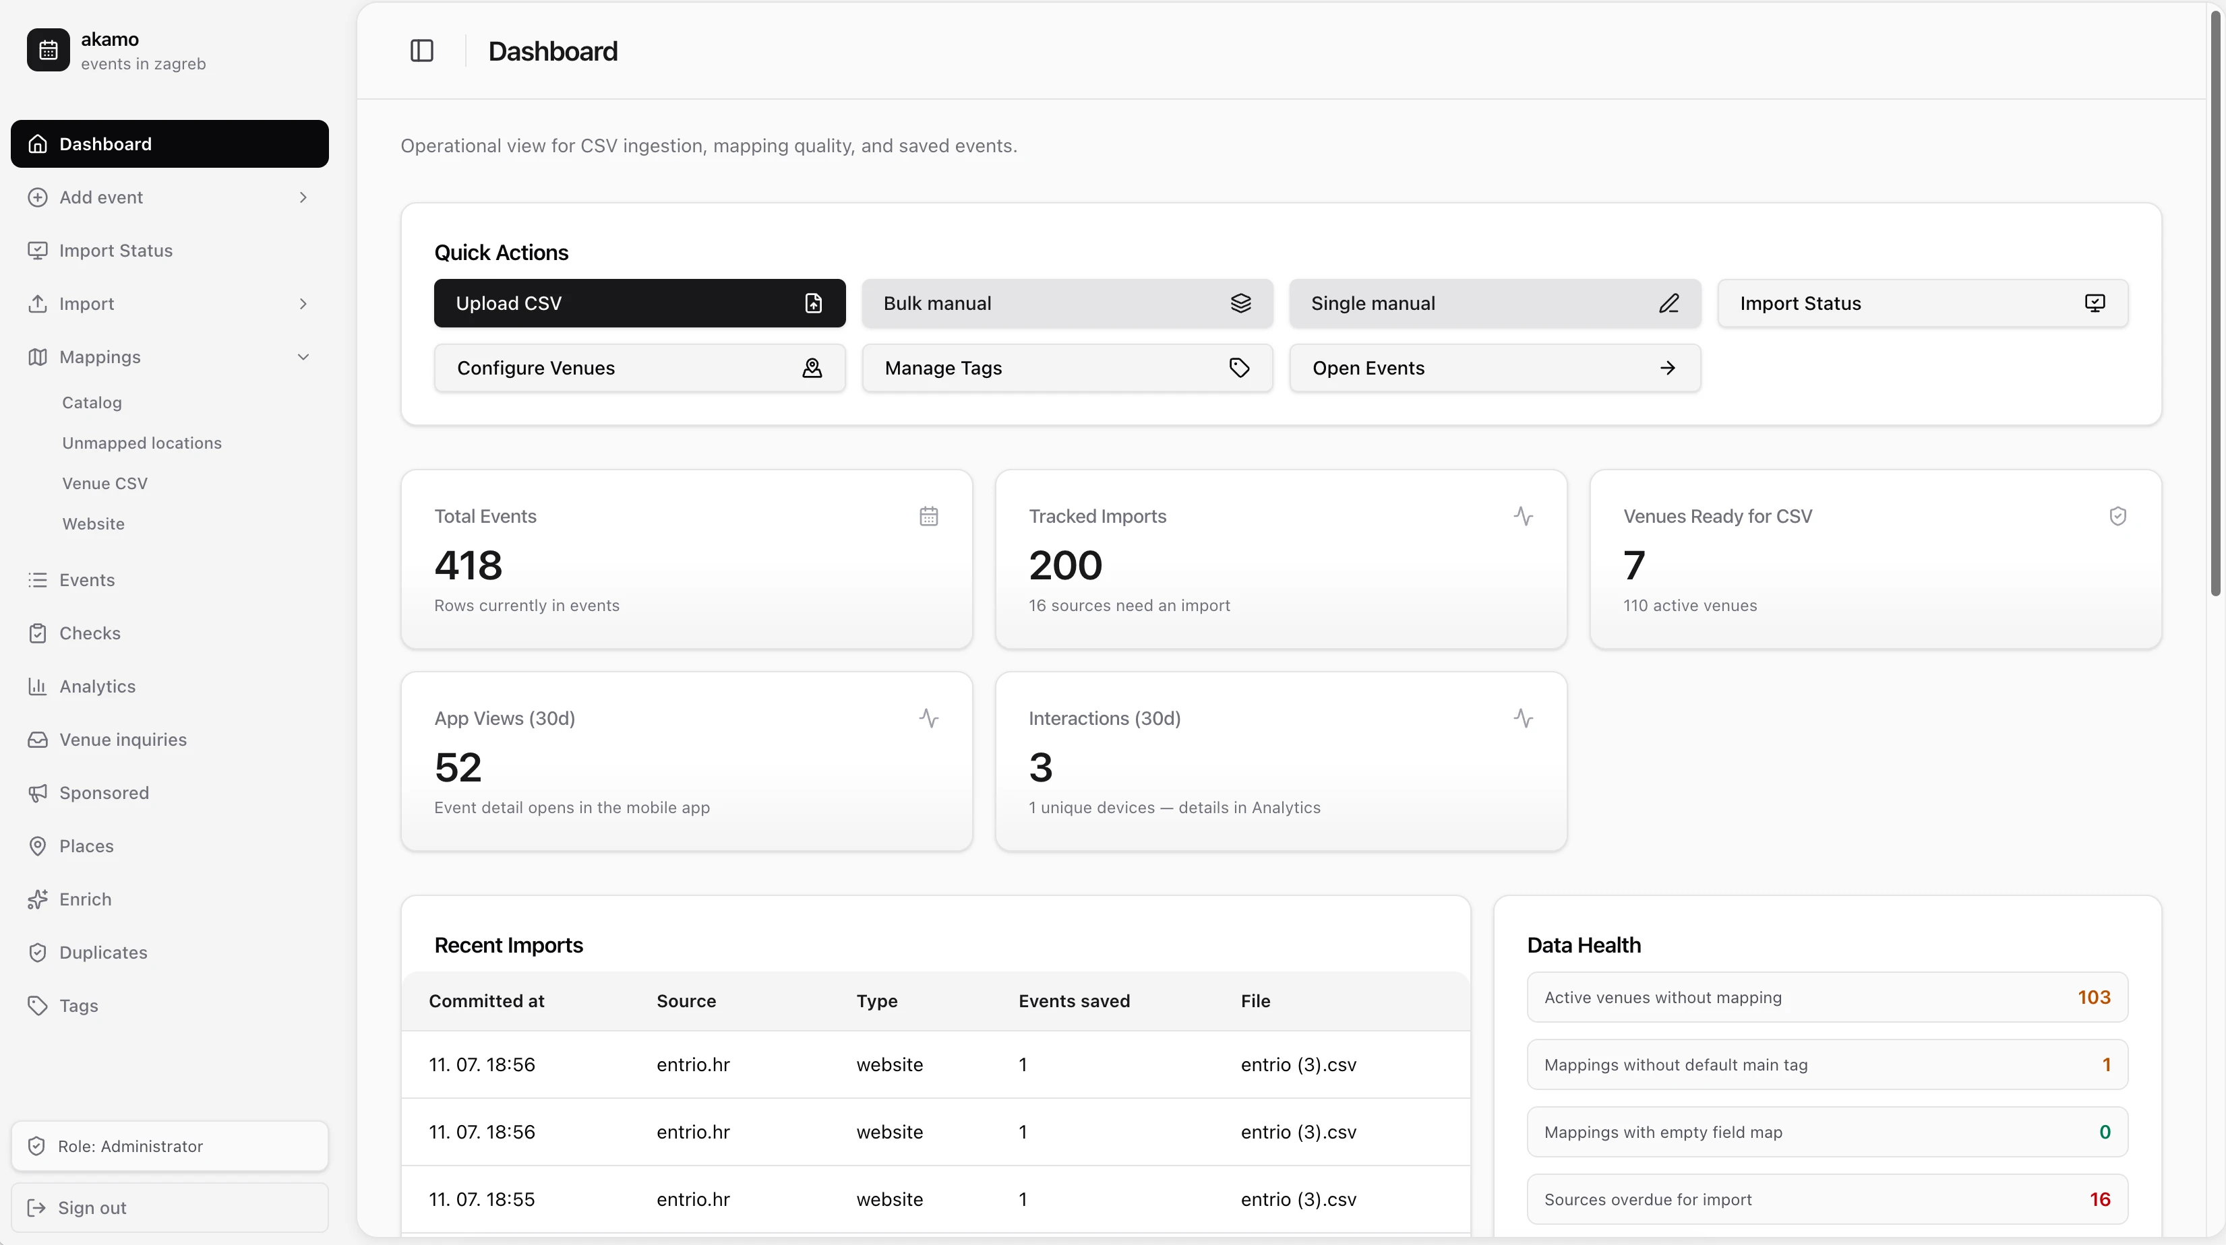Toggle the sidebar panel icon
Image resolution: width=2226 pixels, height=1245 pixels.
[x=422, y=51]
